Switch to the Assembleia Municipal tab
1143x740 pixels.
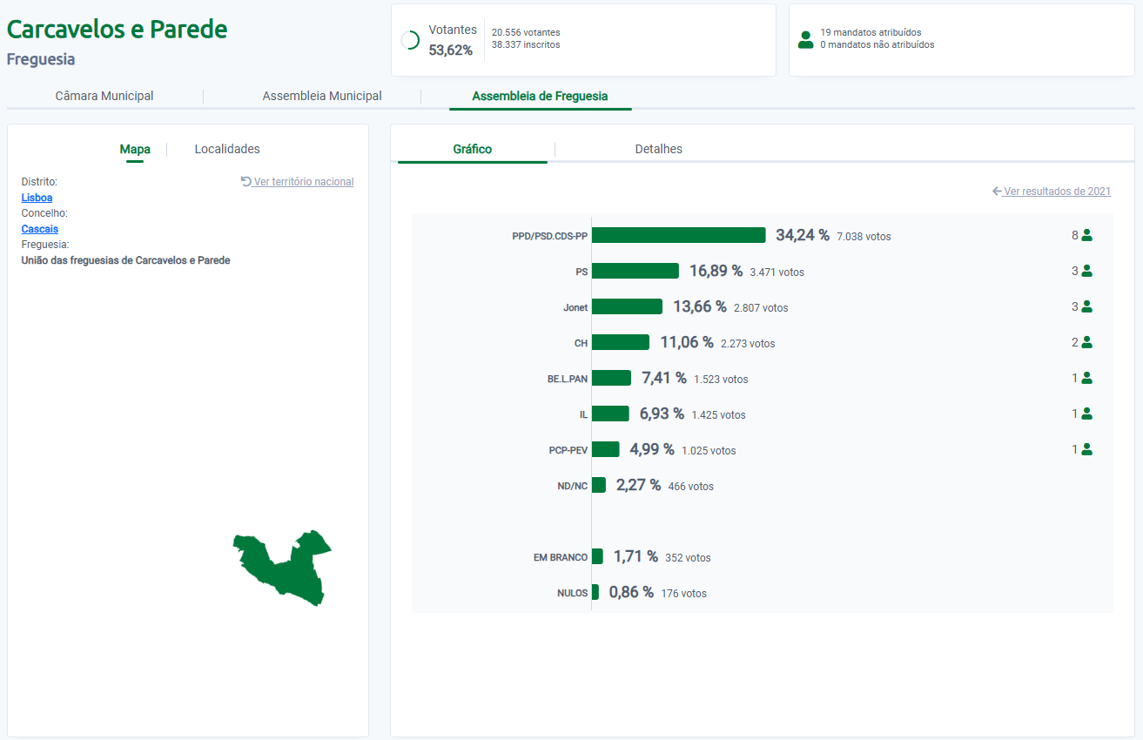pyautogui.click(x=322, y=96)
